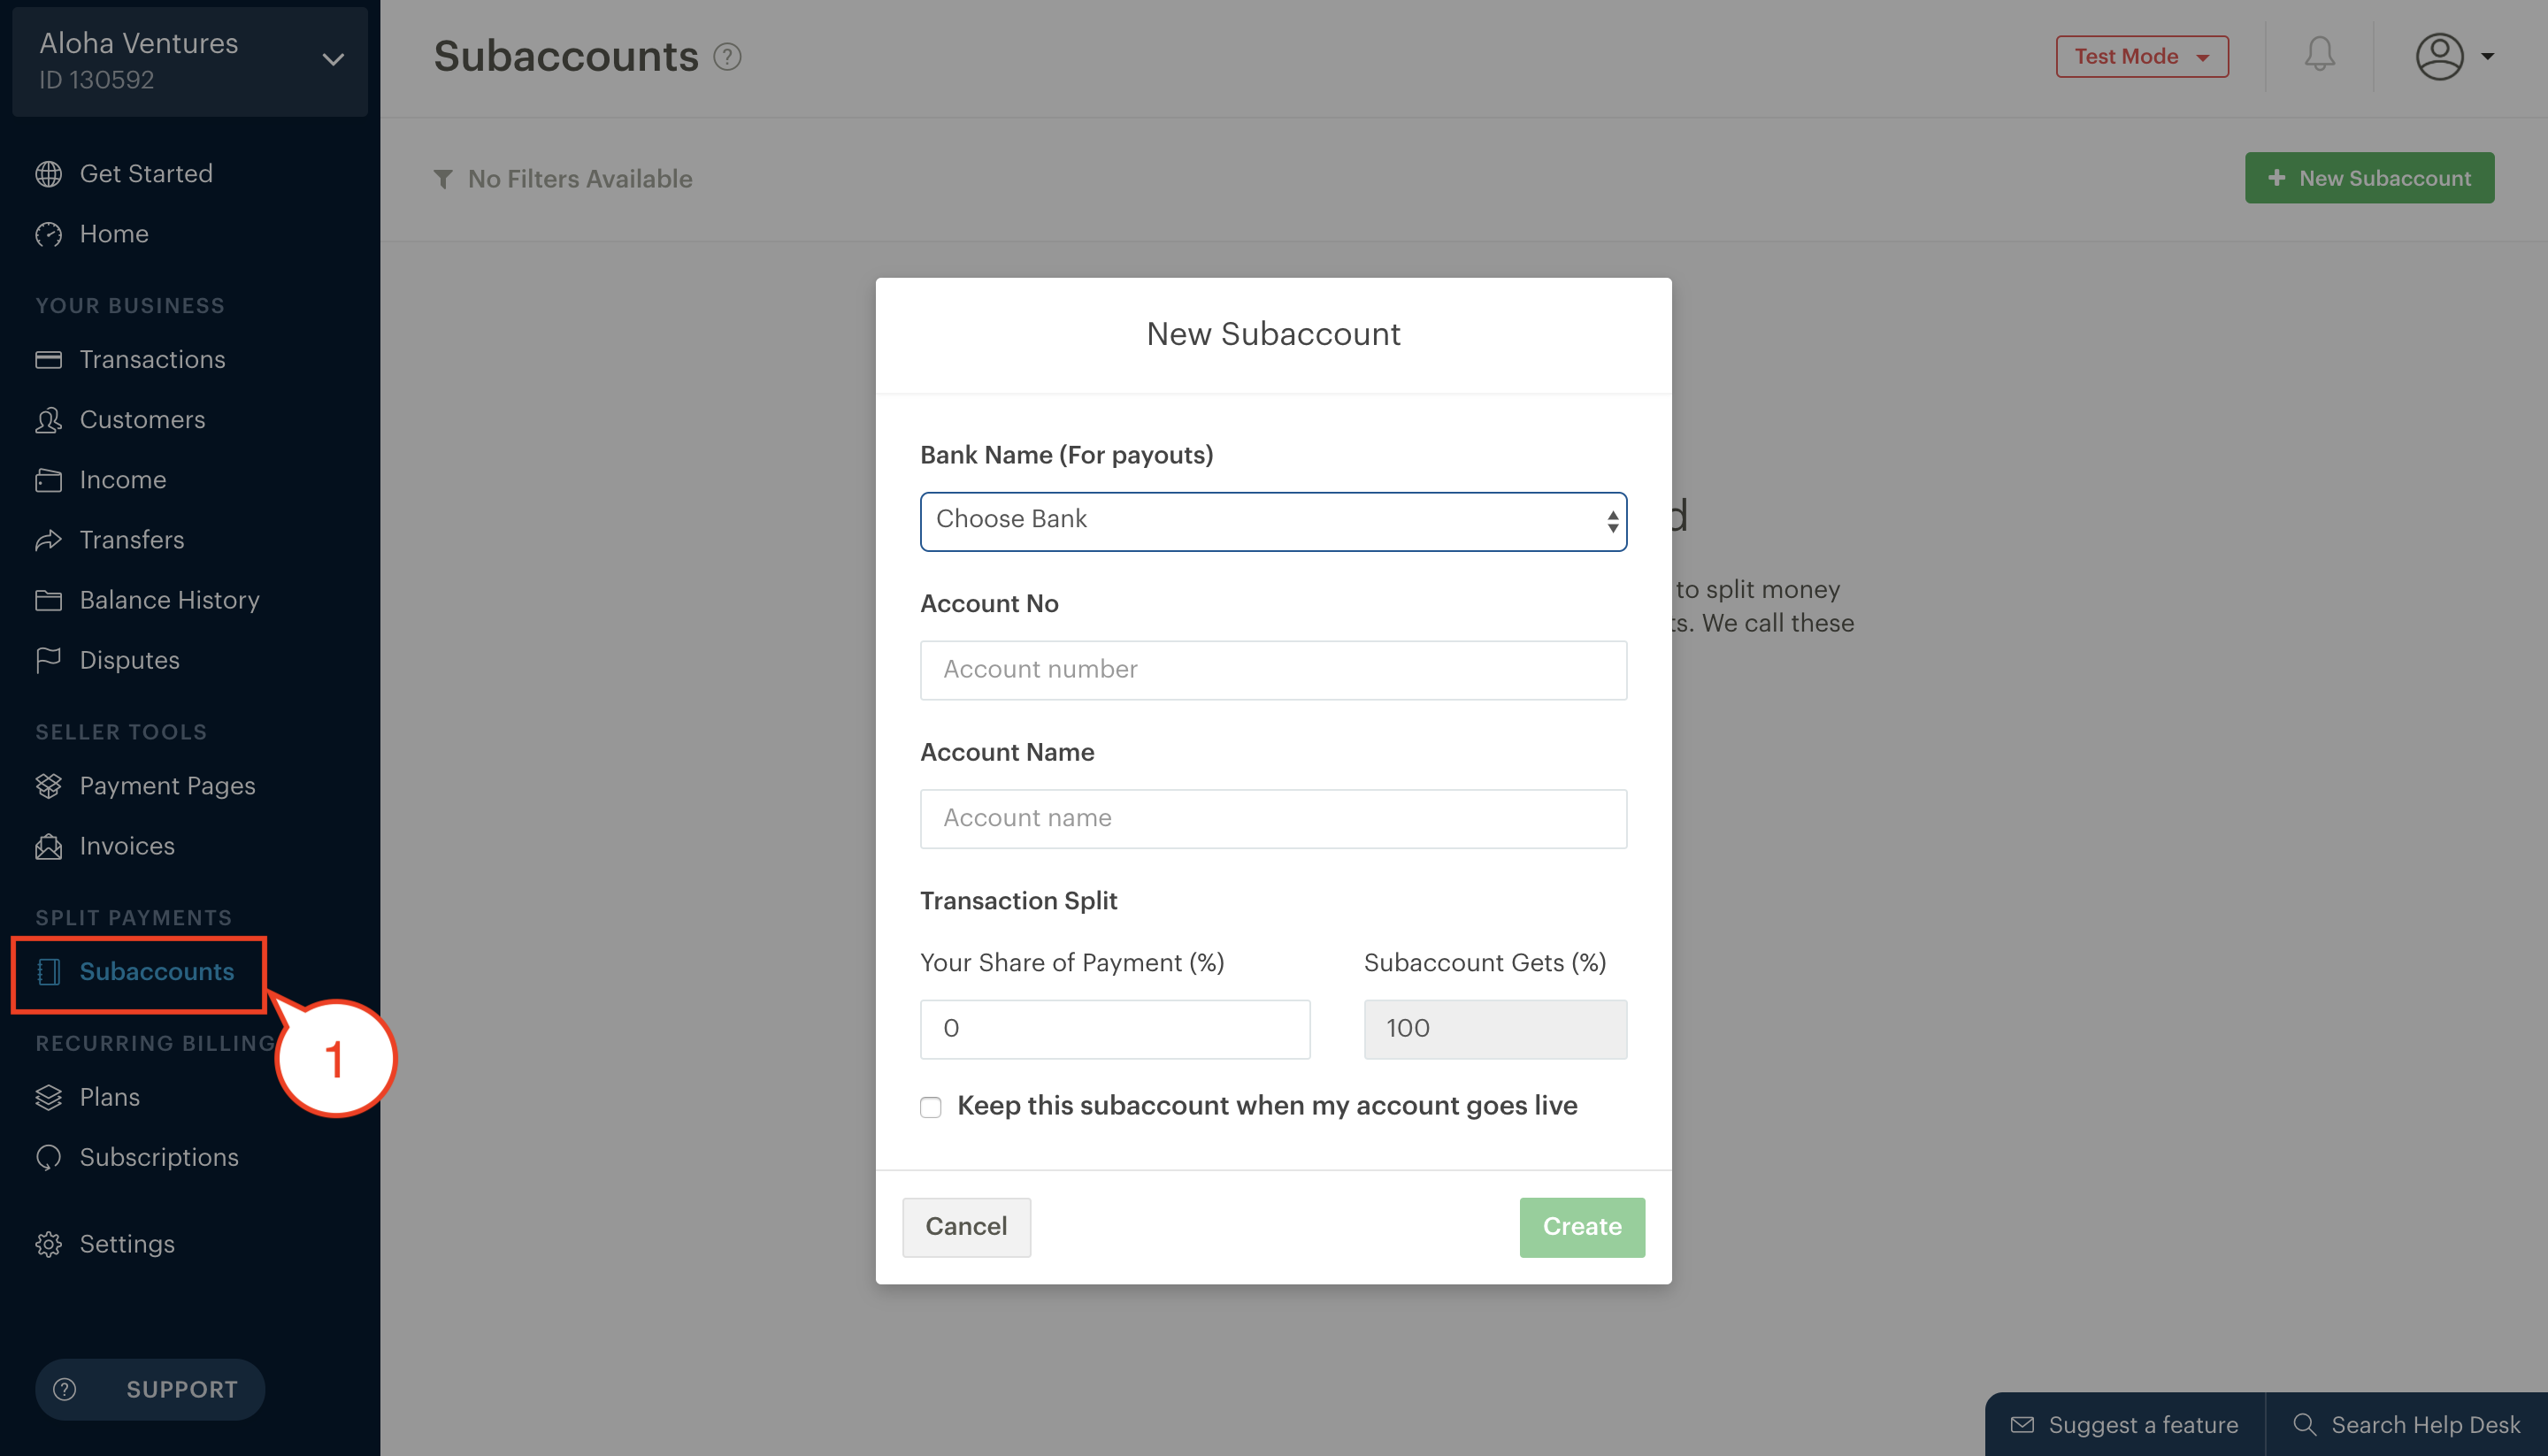2548x1456 pixels.
Task: Click the Home dashboard gauge icon
Action: (x=48, y=234)
